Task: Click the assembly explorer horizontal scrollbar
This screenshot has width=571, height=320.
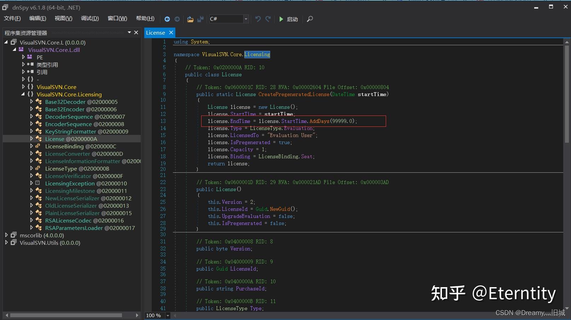Action: 66,315
